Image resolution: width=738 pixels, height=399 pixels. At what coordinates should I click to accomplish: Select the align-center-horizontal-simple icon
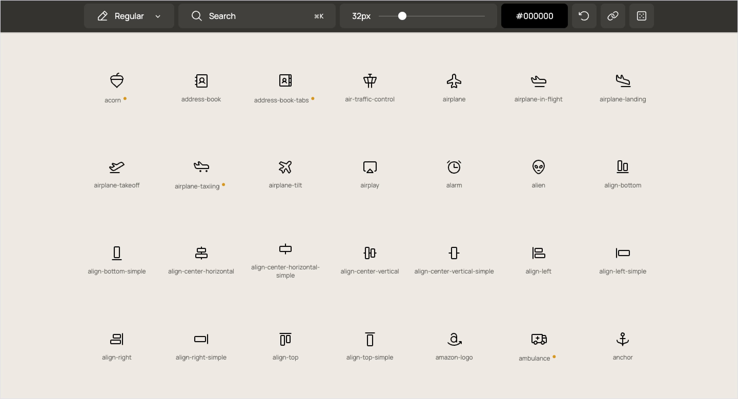pos(285,249)
